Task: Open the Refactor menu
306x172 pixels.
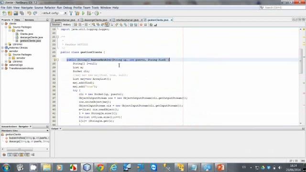Action: (x=50, y=8)
